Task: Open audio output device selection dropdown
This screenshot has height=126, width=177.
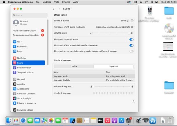Action: 114,27
